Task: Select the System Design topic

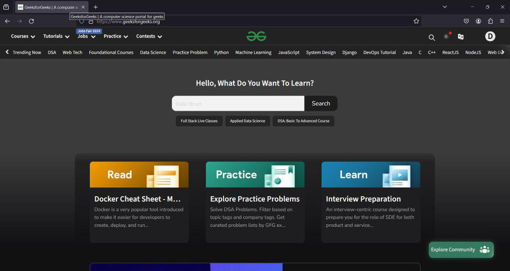Action: 321,52
